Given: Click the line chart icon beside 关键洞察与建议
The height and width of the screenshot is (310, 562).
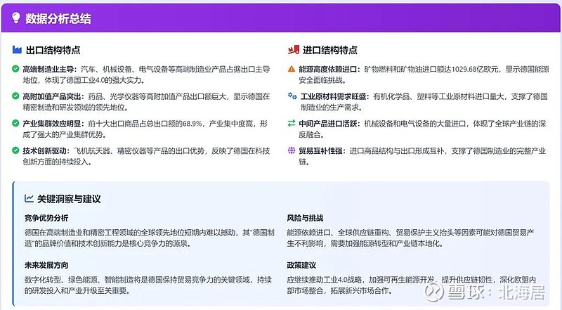Looking at the screenshot, I should [29, 198].
